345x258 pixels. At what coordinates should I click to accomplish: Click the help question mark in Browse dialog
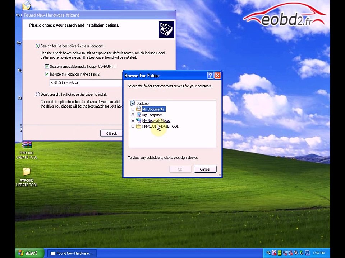pyautogui.click(x=210, y=76)
